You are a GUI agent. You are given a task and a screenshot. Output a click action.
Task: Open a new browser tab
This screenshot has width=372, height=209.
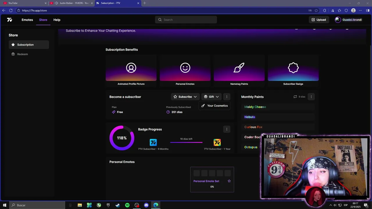145,3
